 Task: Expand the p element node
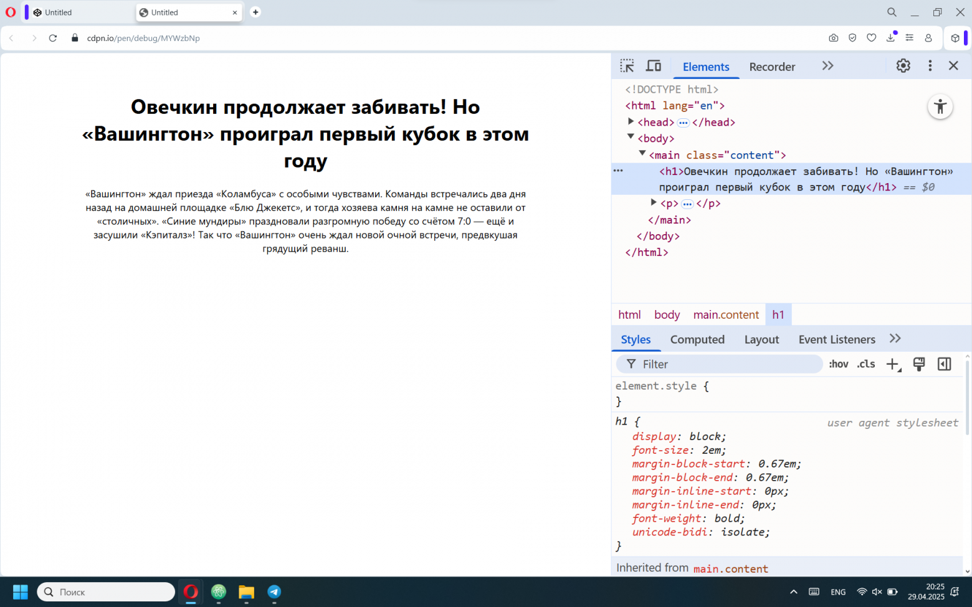tap(653, 202)
